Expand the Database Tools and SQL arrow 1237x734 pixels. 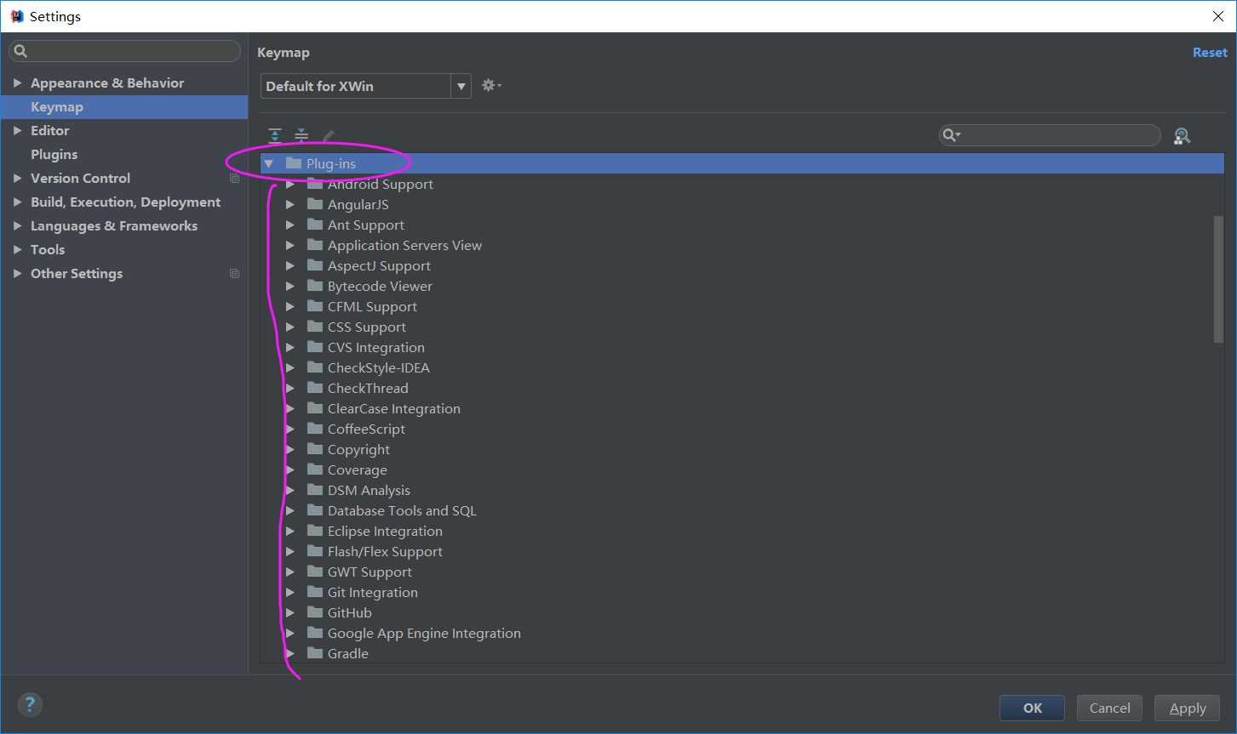point(290,510)
